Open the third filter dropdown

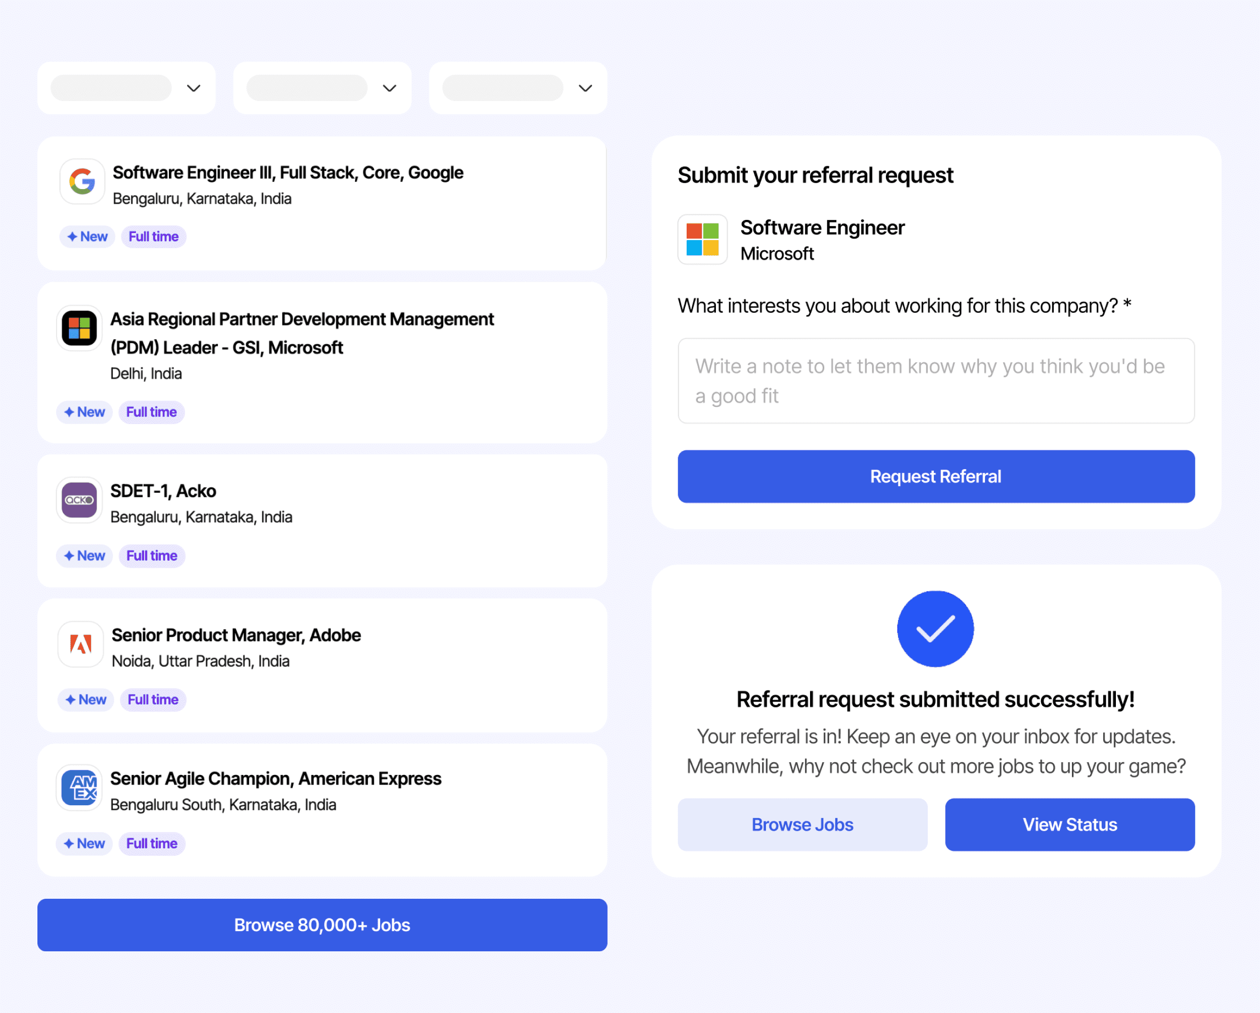pos(517,87)
